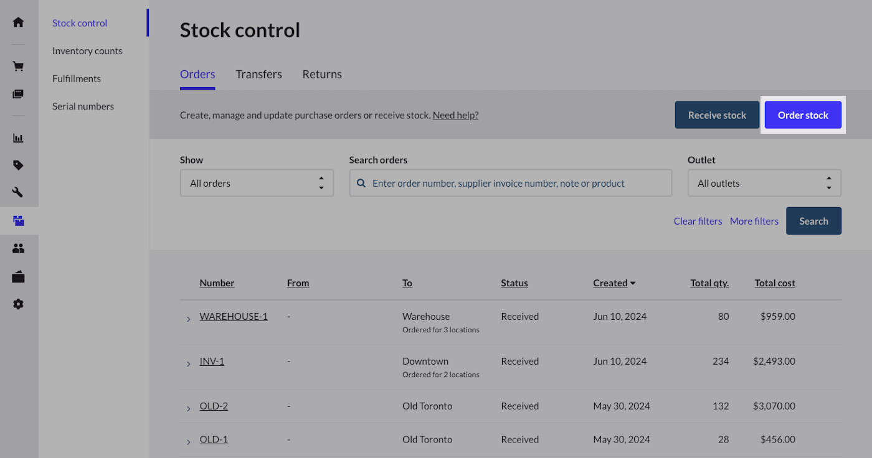Open the Settings gear icon

coord(18,304)
